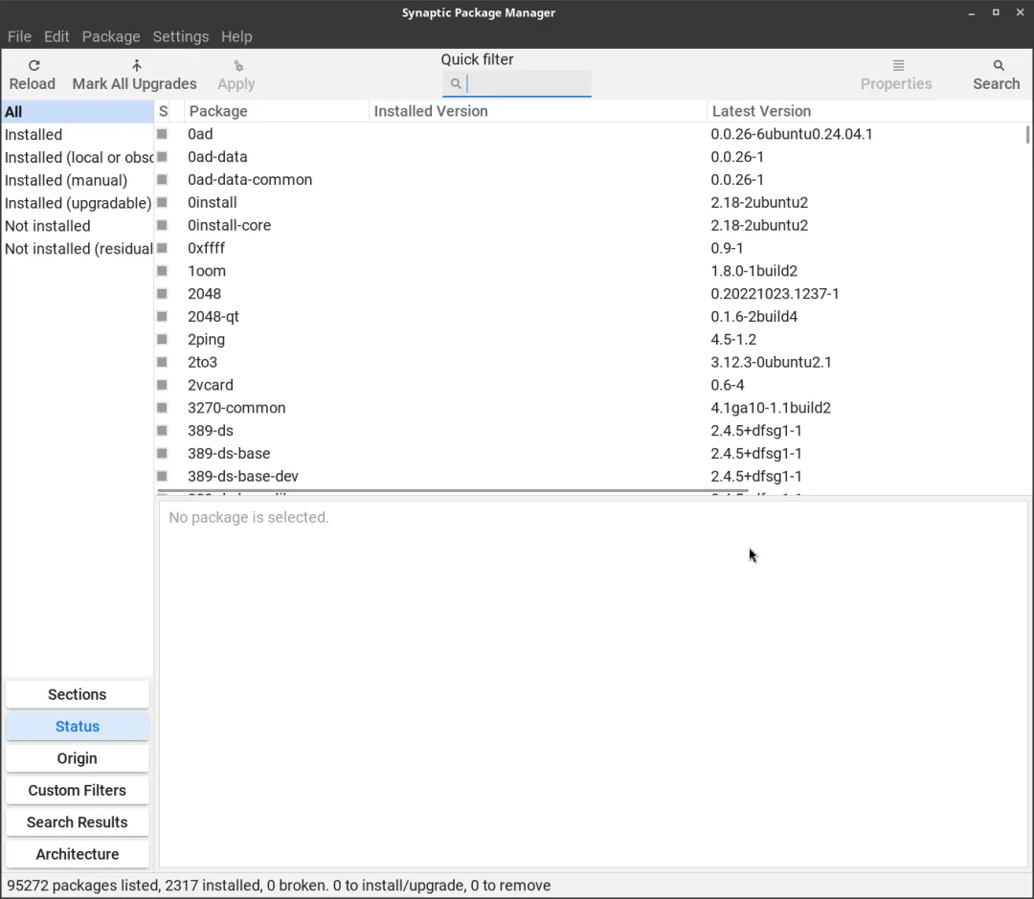Viewport: 1034px width, 899px height.
Task: Toggle status box for 2048-qt package
Action: tap(162, 317)
